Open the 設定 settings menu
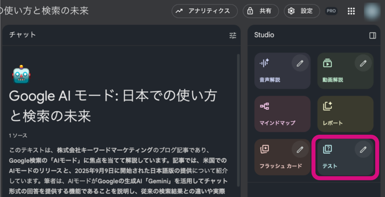 tap(301, 11)
